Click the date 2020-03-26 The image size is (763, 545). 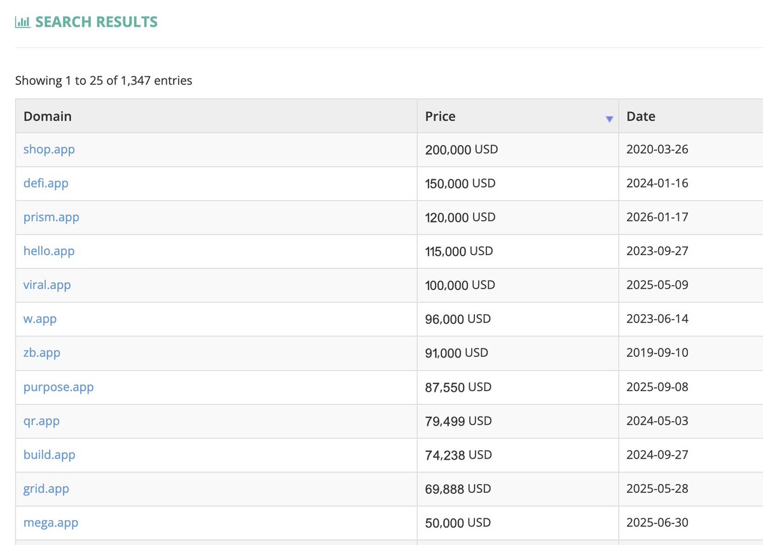click(x=657, y=149)
